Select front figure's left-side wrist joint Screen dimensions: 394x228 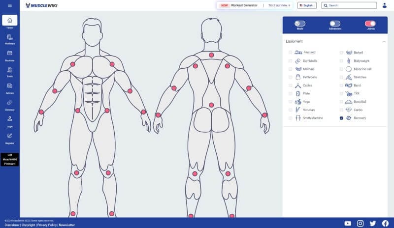[41, 112]
